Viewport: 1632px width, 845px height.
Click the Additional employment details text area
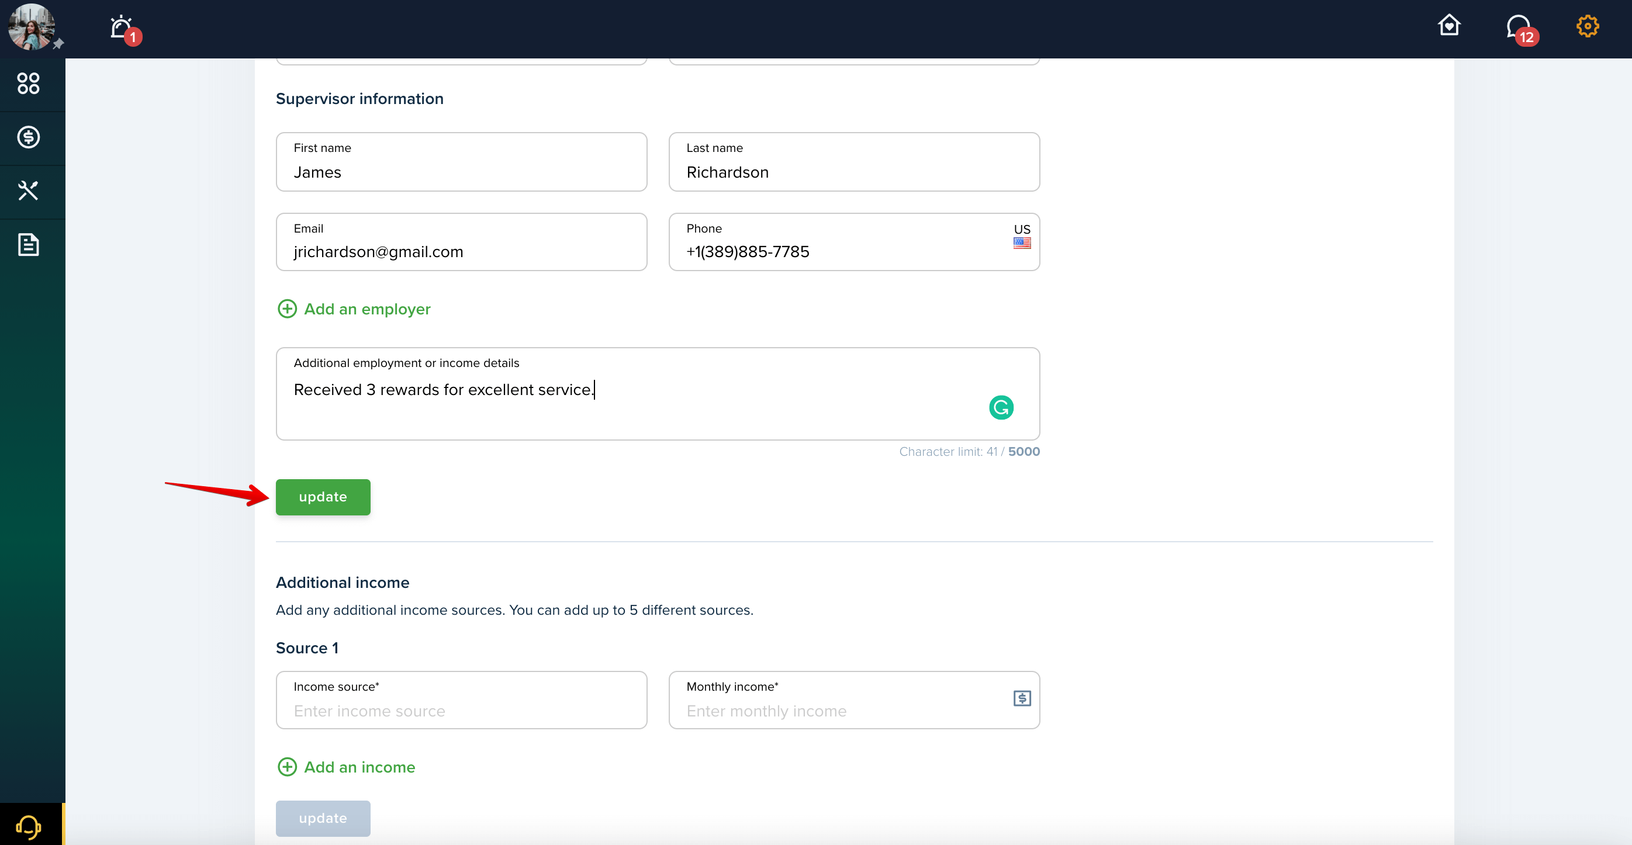[x=658, y=394]
